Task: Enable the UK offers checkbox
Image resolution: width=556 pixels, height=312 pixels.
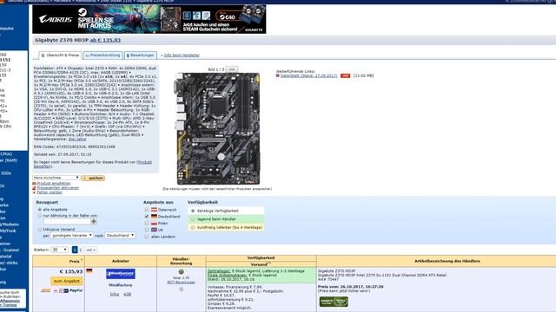Action: click(147, 230)
